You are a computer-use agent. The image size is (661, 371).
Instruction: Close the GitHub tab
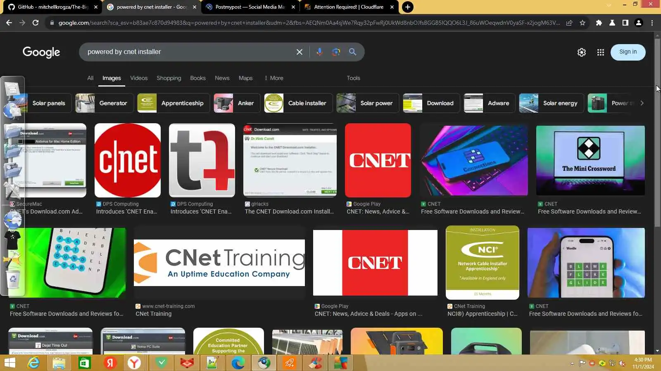coord(96,7)
